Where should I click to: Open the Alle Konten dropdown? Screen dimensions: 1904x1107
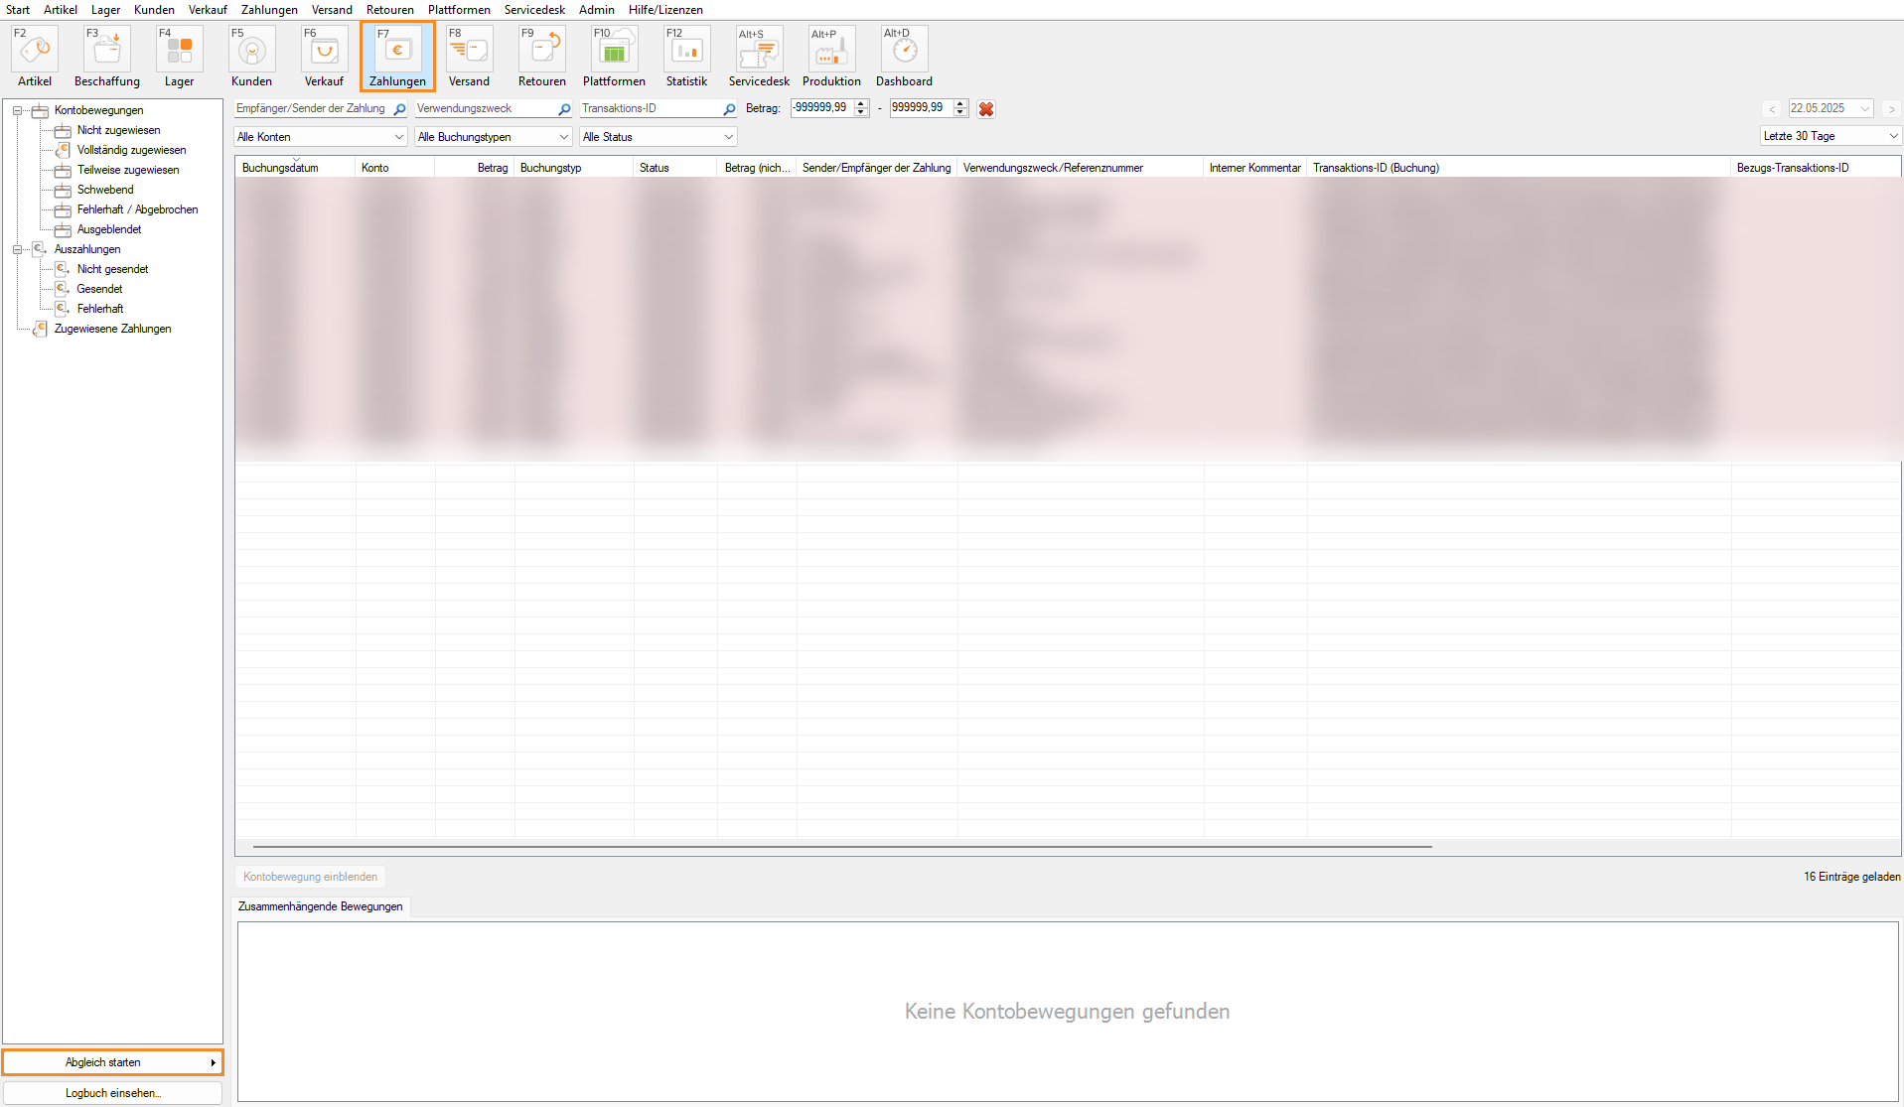[321, 137]
